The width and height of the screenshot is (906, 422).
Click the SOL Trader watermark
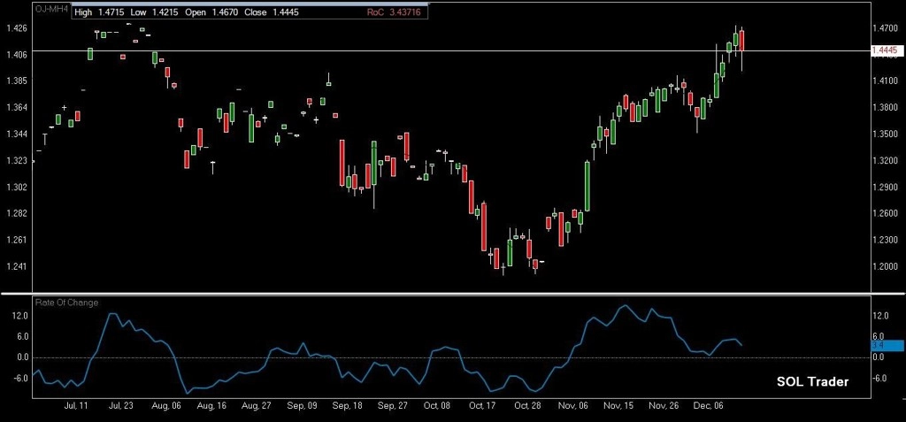[x=812, y=382]
